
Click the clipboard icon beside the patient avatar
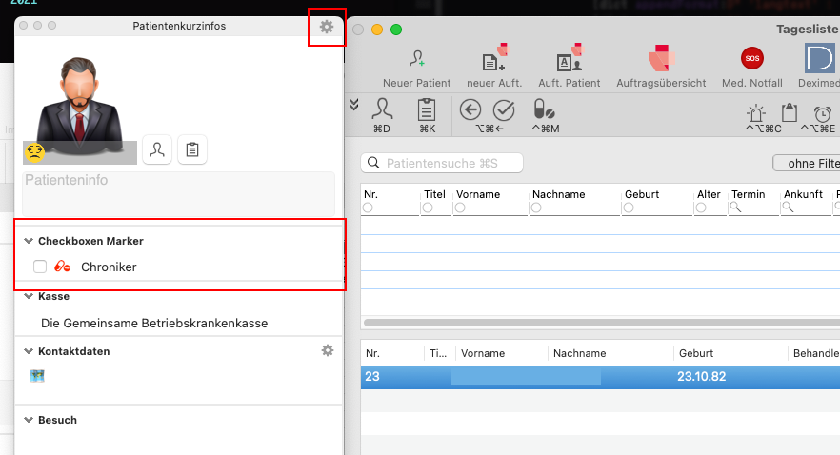(x=192, y=149)
